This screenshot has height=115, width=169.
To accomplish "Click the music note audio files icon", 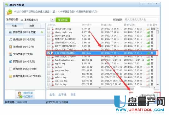I will 10,39.
